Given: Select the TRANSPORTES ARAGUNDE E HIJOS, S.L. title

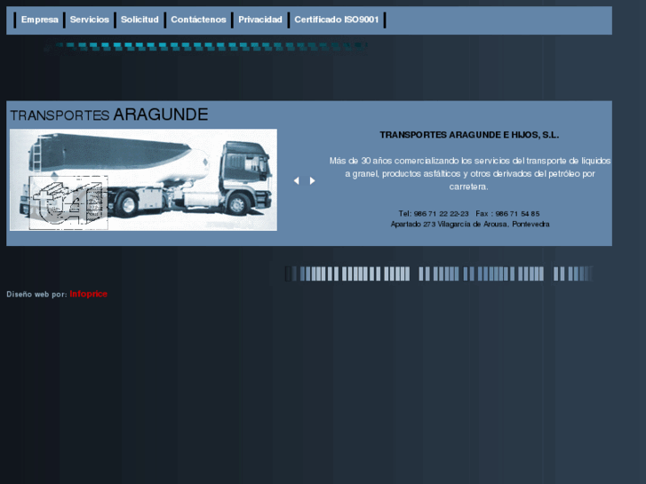Looking at the screenshot, I should pyautogui.click(x=469, y=135).
